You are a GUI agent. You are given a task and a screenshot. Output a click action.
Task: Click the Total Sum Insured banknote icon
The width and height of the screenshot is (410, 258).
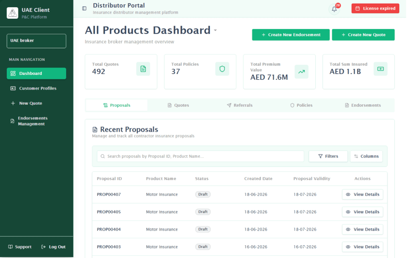point(380,69)
